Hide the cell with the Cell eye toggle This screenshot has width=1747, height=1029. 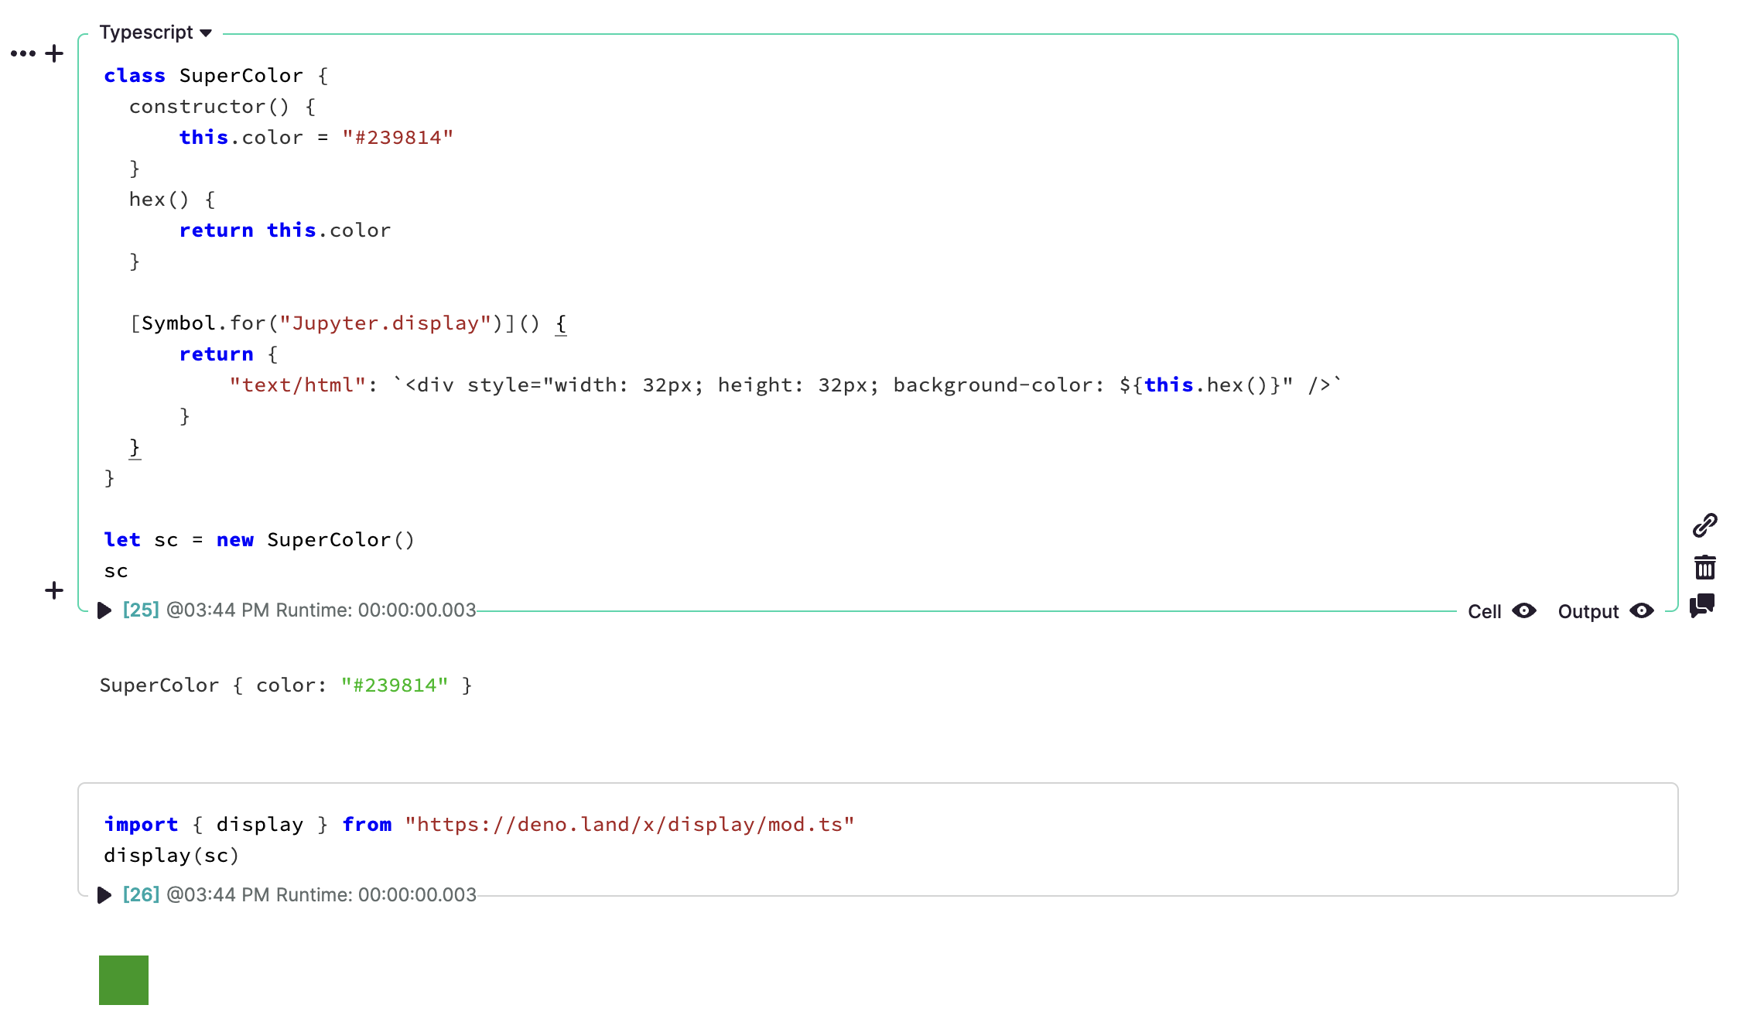tap(1523, 611)
